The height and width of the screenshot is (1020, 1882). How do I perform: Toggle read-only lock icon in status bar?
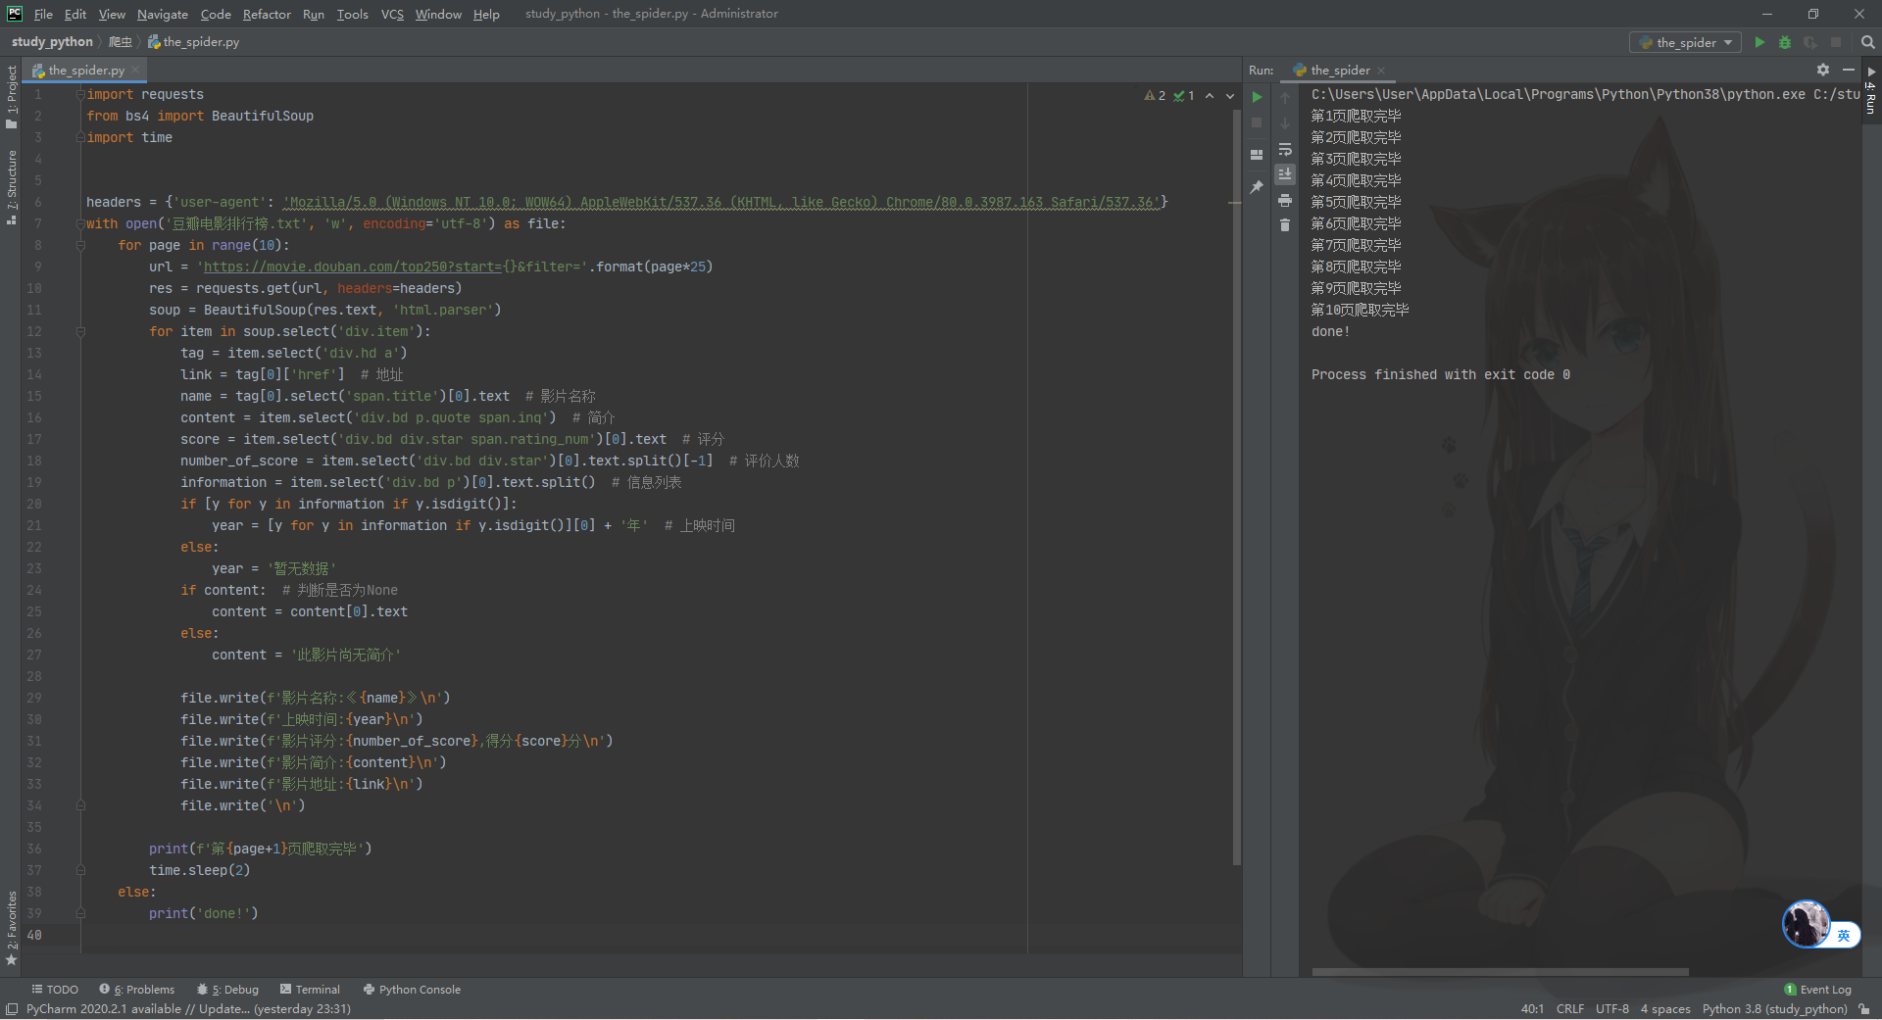click(x=1863, y=1009)
